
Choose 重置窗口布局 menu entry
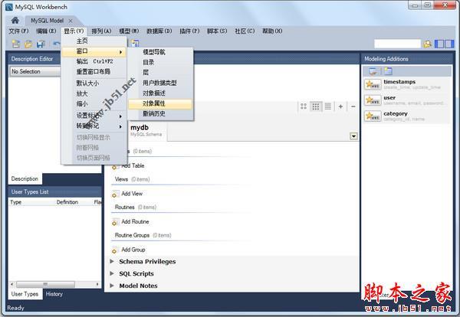[x=94, y=71]
